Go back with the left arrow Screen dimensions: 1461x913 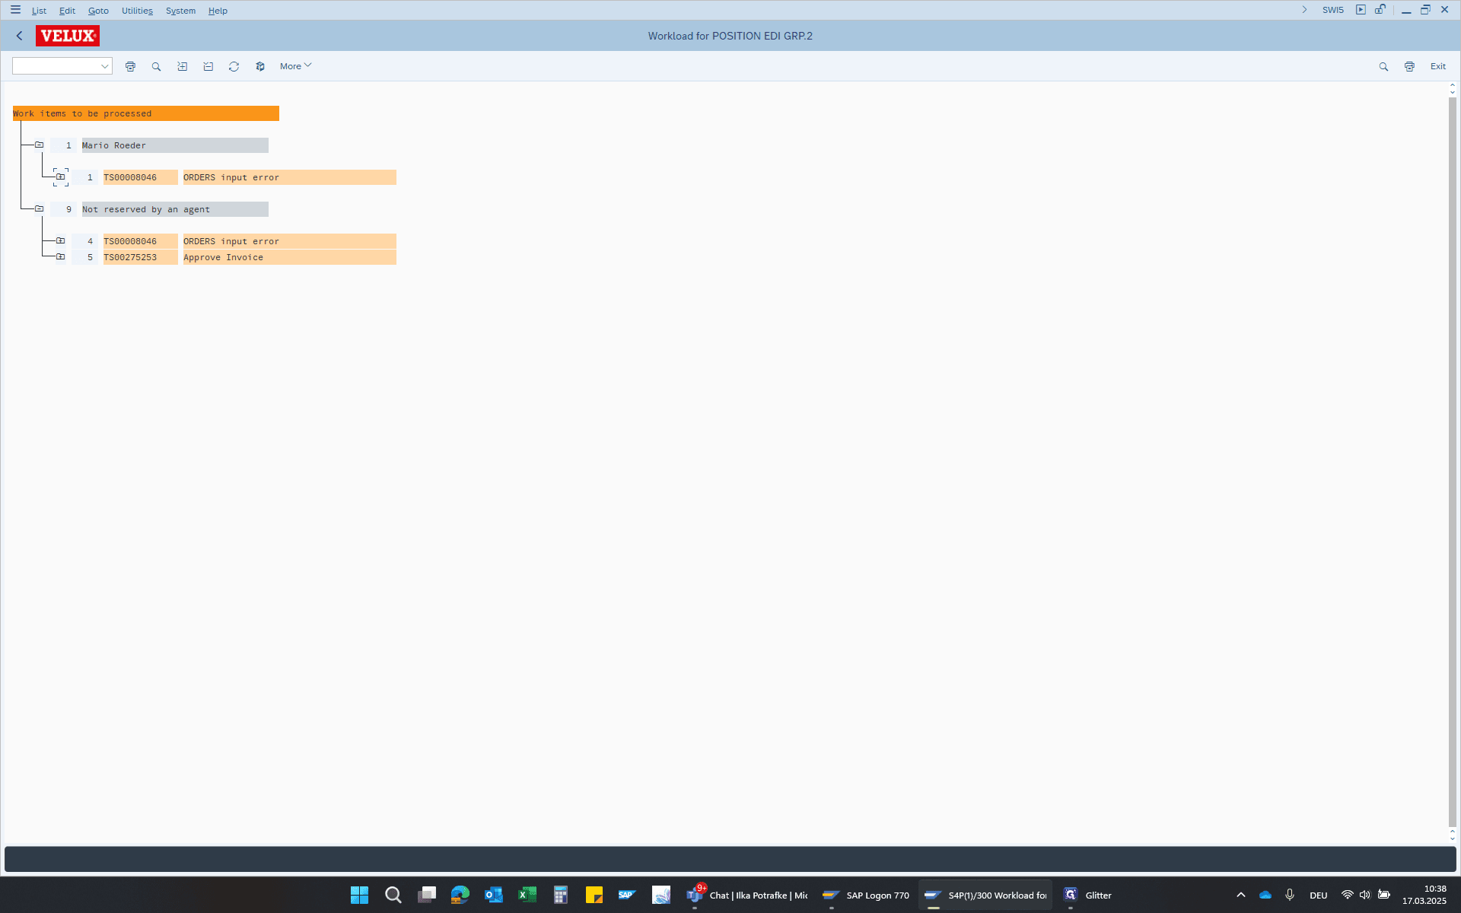click(x=20, y=36)
